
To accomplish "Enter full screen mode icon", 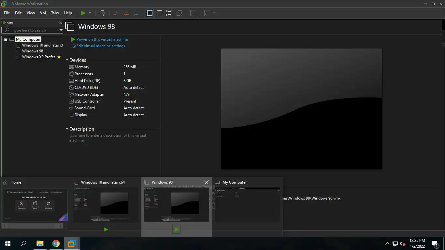I will pos(169,13).
